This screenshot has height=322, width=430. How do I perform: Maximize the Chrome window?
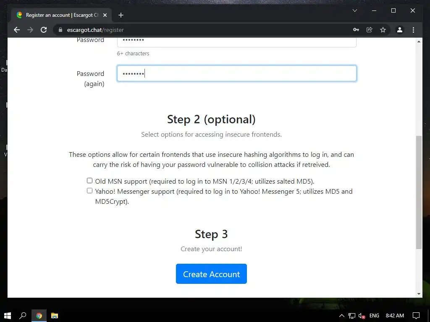(x=393, y=10)
